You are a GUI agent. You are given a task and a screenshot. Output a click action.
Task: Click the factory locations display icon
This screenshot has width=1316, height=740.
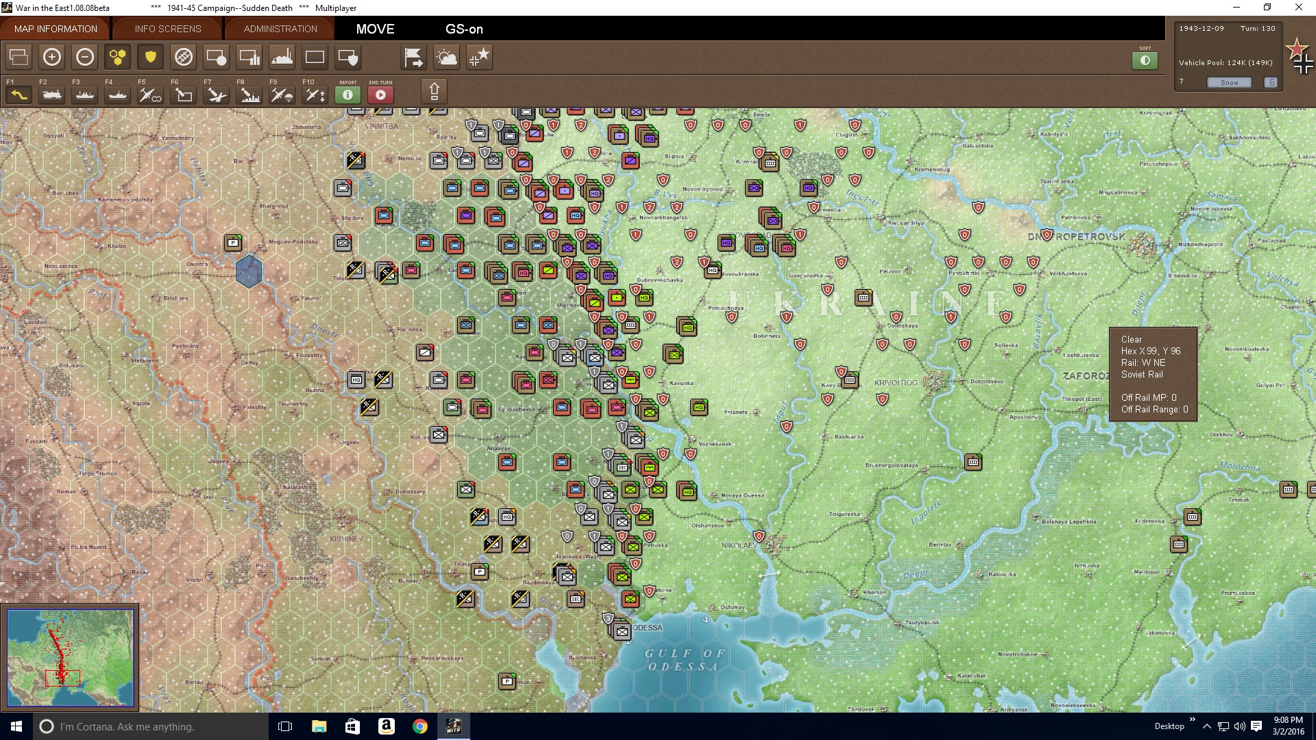(x=282, y=58)
